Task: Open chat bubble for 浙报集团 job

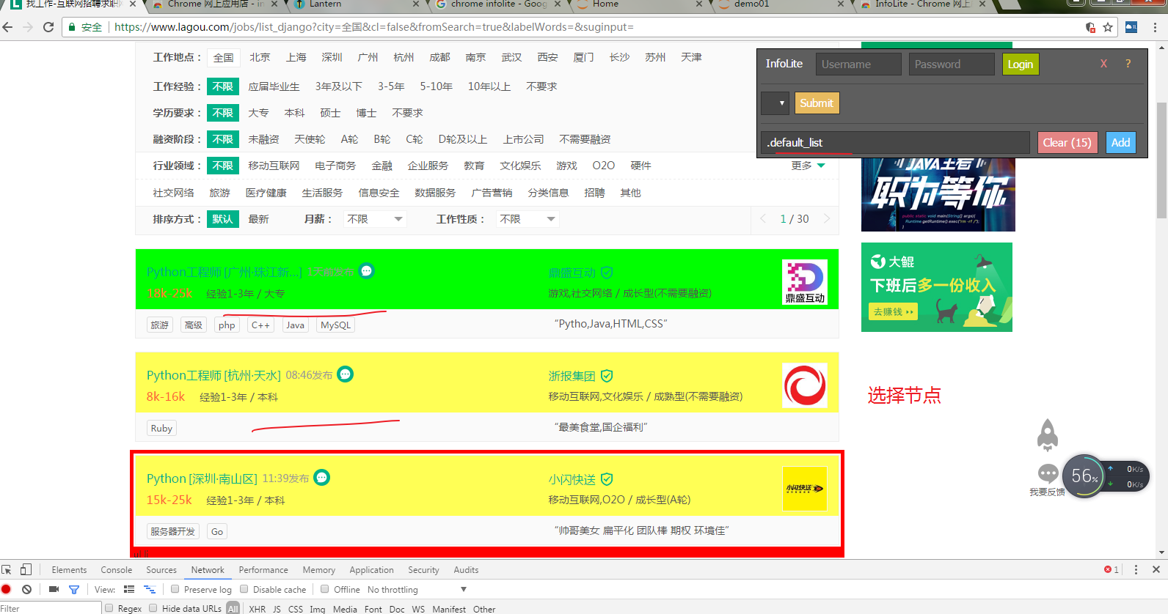Action: (346, 374)
